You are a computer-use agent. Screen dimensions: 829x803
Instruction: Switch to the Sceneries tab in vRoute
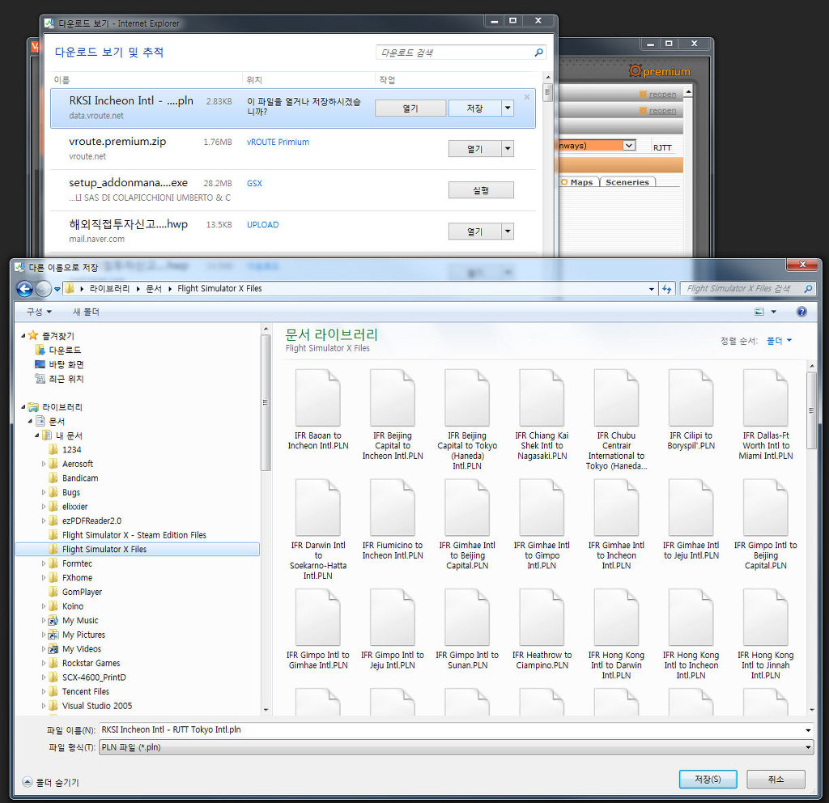pyautogui.click(x=627, y=182)
